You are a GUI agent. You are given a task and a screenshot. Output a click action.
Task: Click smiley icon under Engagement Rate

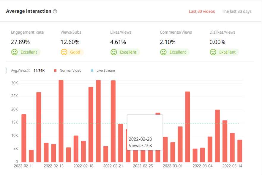[x=14, y=52]
